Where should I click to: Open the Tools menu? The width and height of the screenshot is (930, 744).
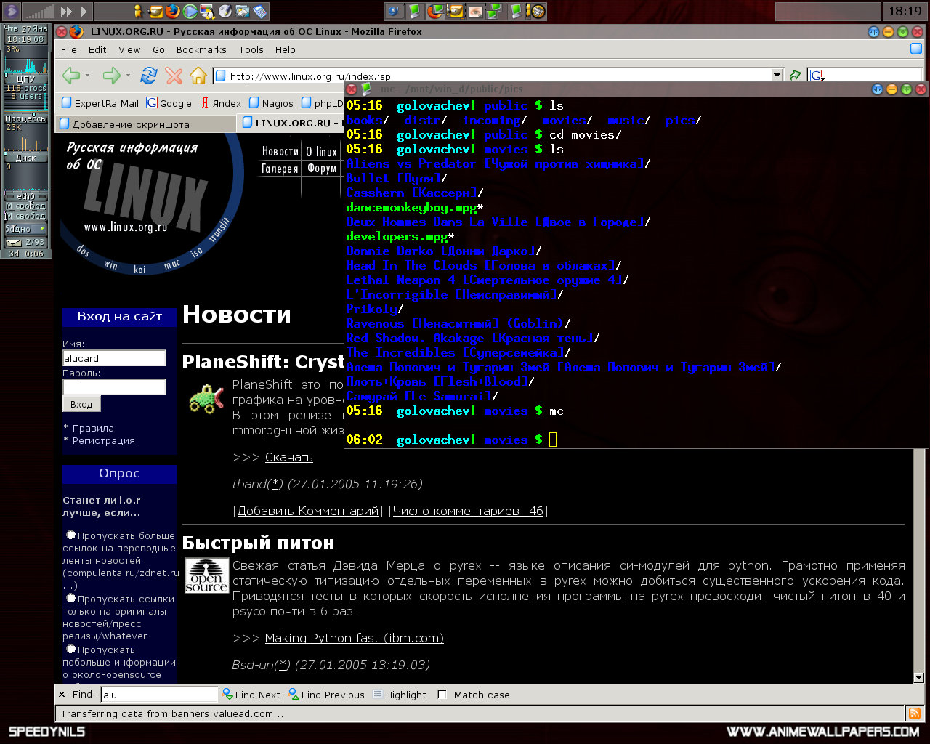(251, 49)
